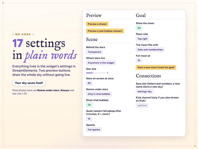Open the Anywhere in the widget dropdown
This screenshot has height=149, width=198.
[x=101, y=63]
